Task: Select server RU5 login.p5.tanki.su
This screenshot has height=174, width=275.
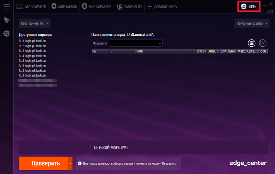Action: point(32,61)
